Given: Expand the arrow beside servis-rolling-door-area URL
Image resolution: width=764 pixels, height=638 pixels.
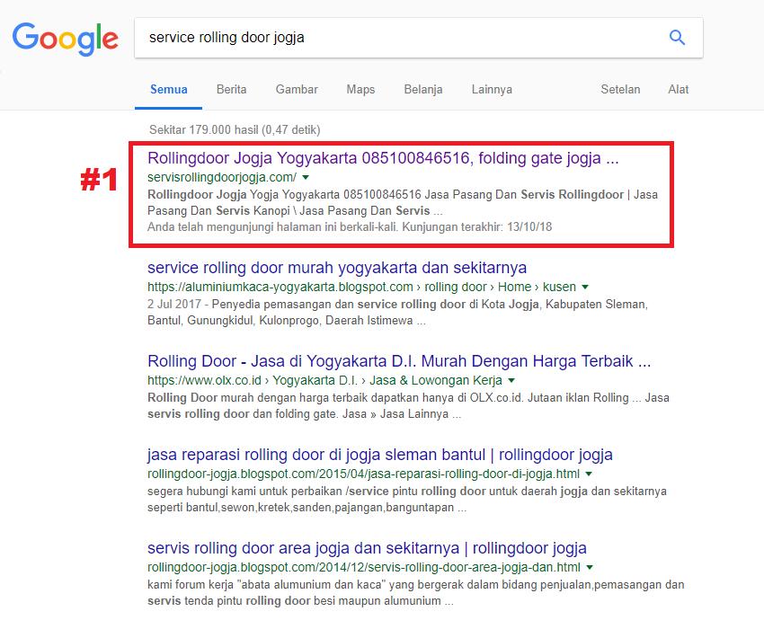Looking at the screenshot, I should (590, 567).
